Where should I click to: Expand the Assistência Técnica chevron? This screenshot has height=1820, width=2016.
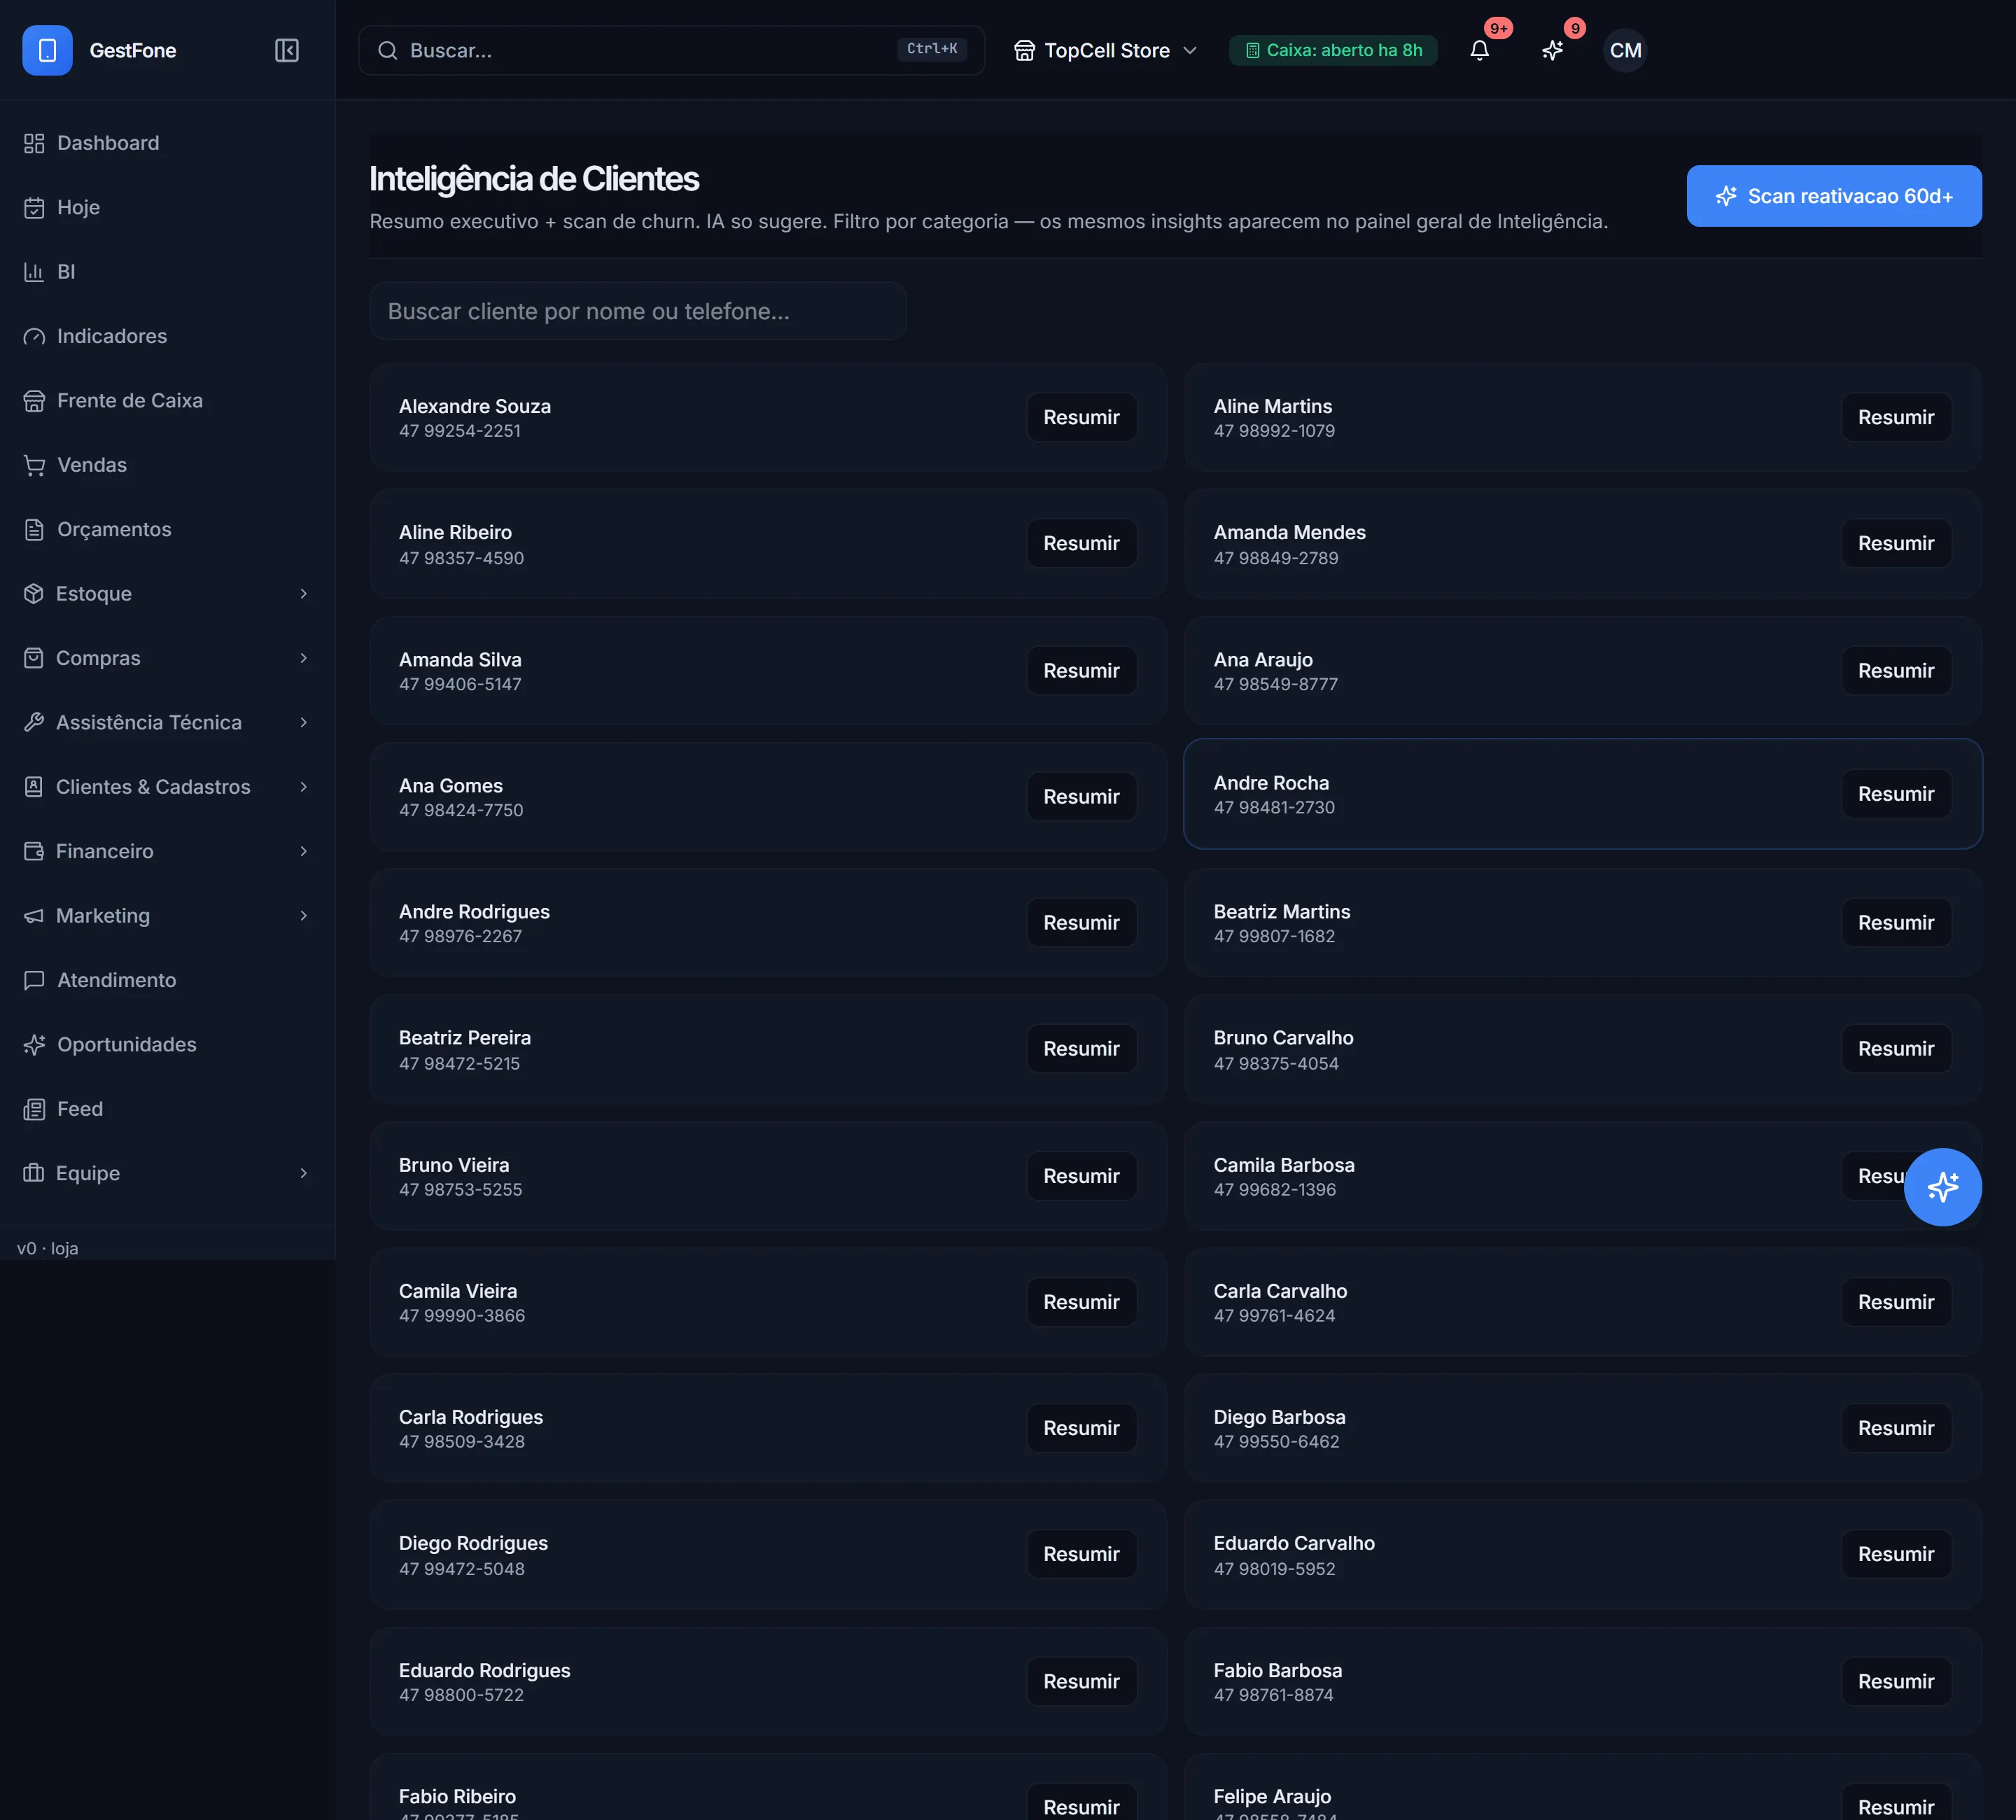(x=304, y=722)
